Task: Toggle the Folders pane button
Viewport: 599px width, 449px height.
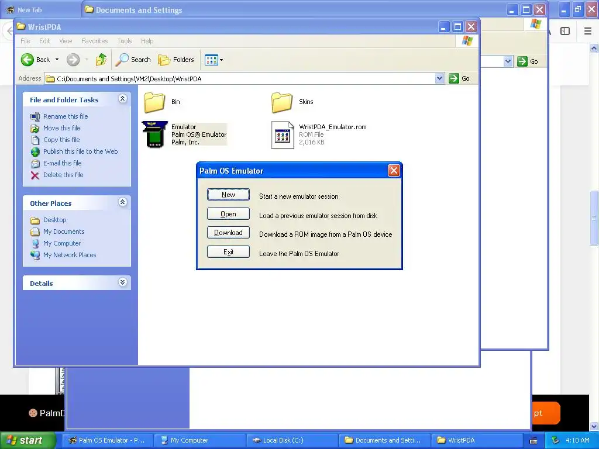Action: pyautogui.click(x=176, y=60)
